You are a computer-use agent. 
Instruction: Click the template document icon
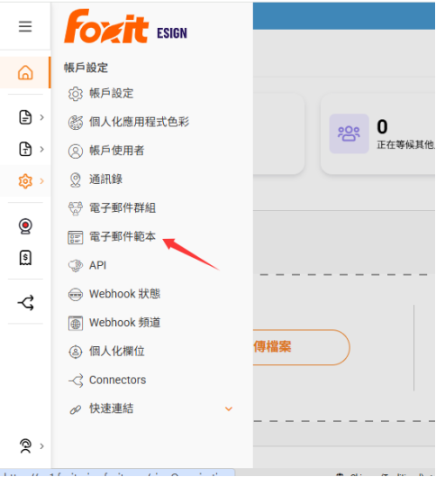tap(25, 149)
